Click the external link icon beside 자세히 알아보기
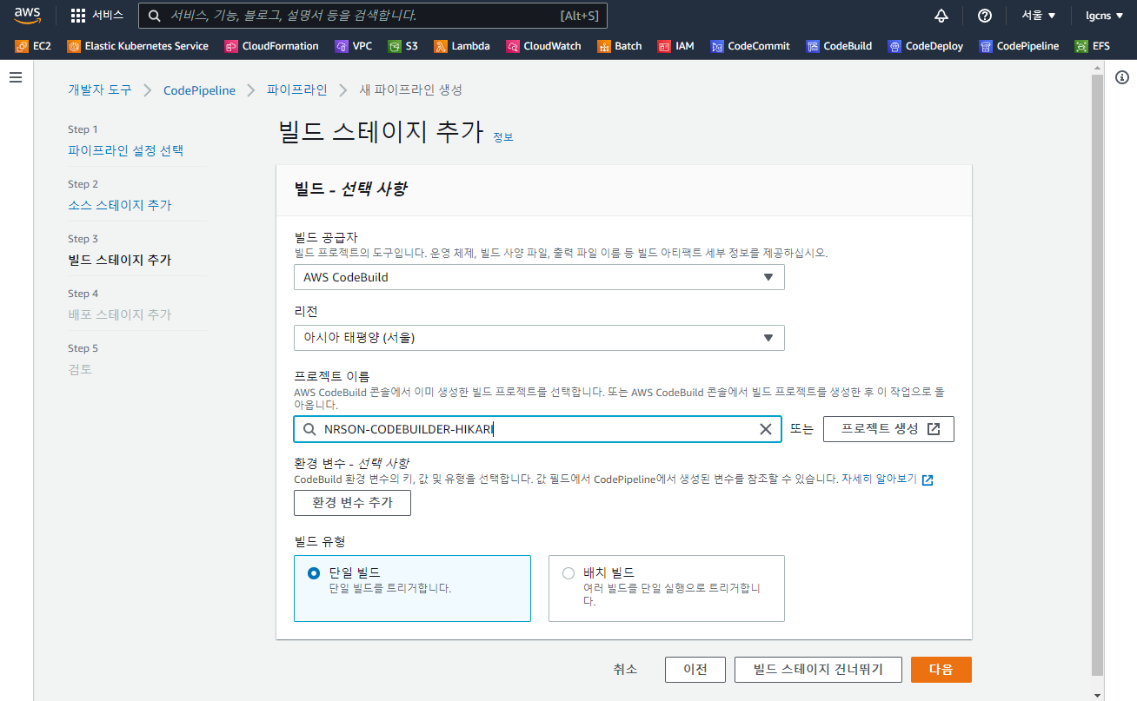The image size is (1137, 701). coord(928,479)
